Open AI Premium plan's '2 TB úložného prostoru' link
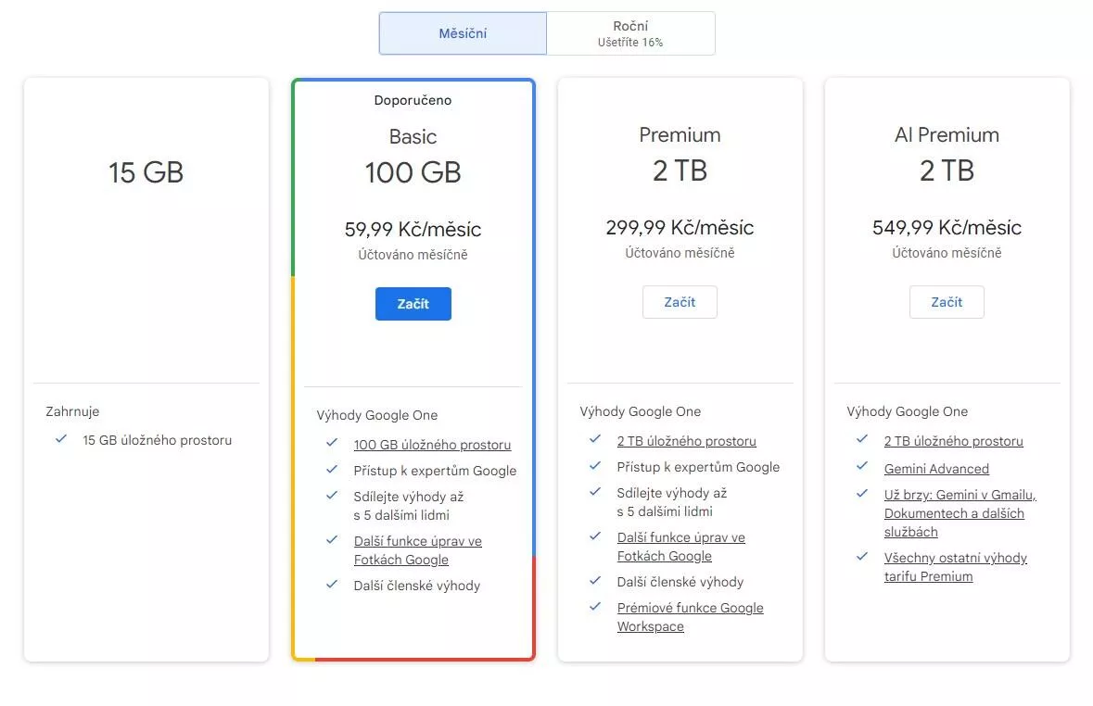The width and height of the screenshot is (1093, 706). (954, 441)
